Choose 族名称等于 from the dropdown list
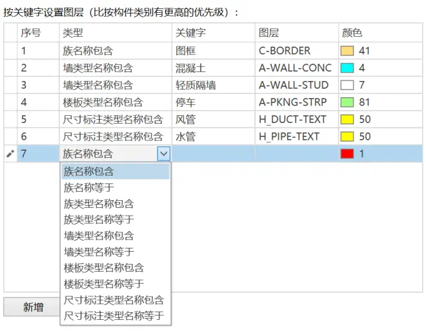This screenshot has width=426, height=336. click(116, 187)
